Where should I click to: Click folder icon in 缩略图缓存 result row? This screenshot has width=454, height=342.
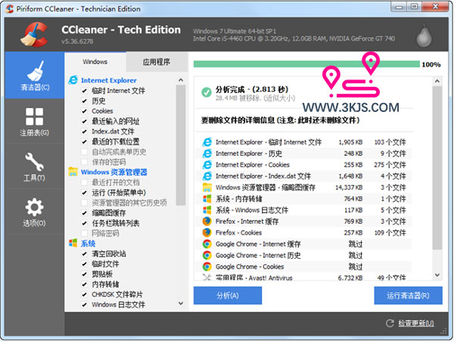tap(207, 187)
